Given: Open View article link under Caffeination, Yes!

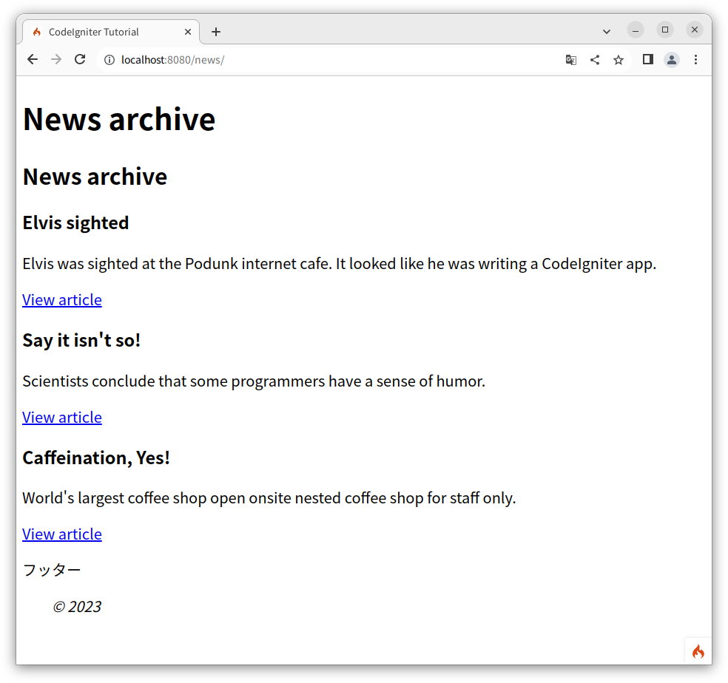Looking at the screenshot, I should pyautogui.click(x=62, y=534).
